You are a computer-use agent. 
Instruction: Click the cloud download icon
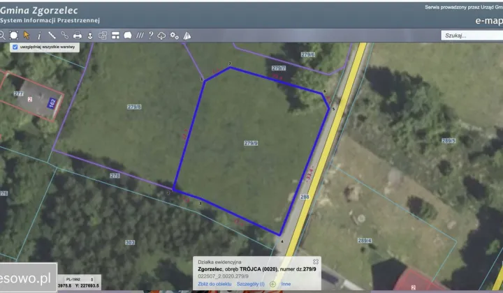click(161, 36)
